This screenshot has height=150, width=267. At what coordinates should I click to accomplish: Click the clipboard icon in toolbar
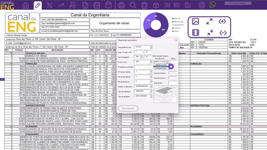[x=108, y=5]
